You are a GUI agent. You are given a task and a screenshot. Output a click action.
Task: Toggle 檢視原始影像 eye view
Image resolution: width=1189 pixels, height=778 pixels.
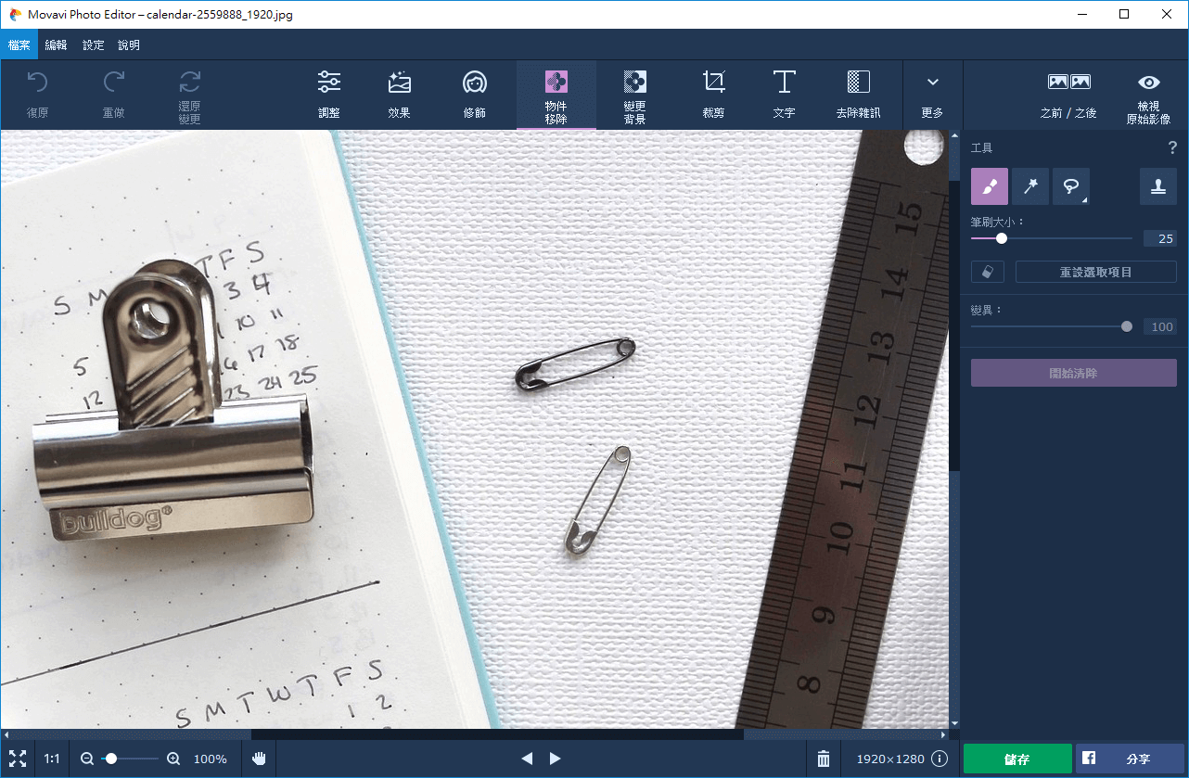pos(1148,95)
